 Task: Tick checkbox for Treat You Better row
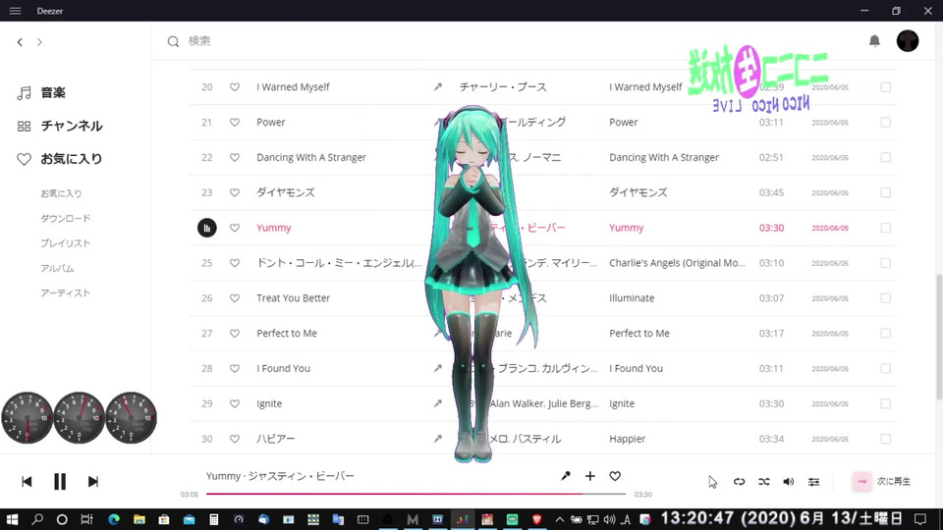(886, 298)
